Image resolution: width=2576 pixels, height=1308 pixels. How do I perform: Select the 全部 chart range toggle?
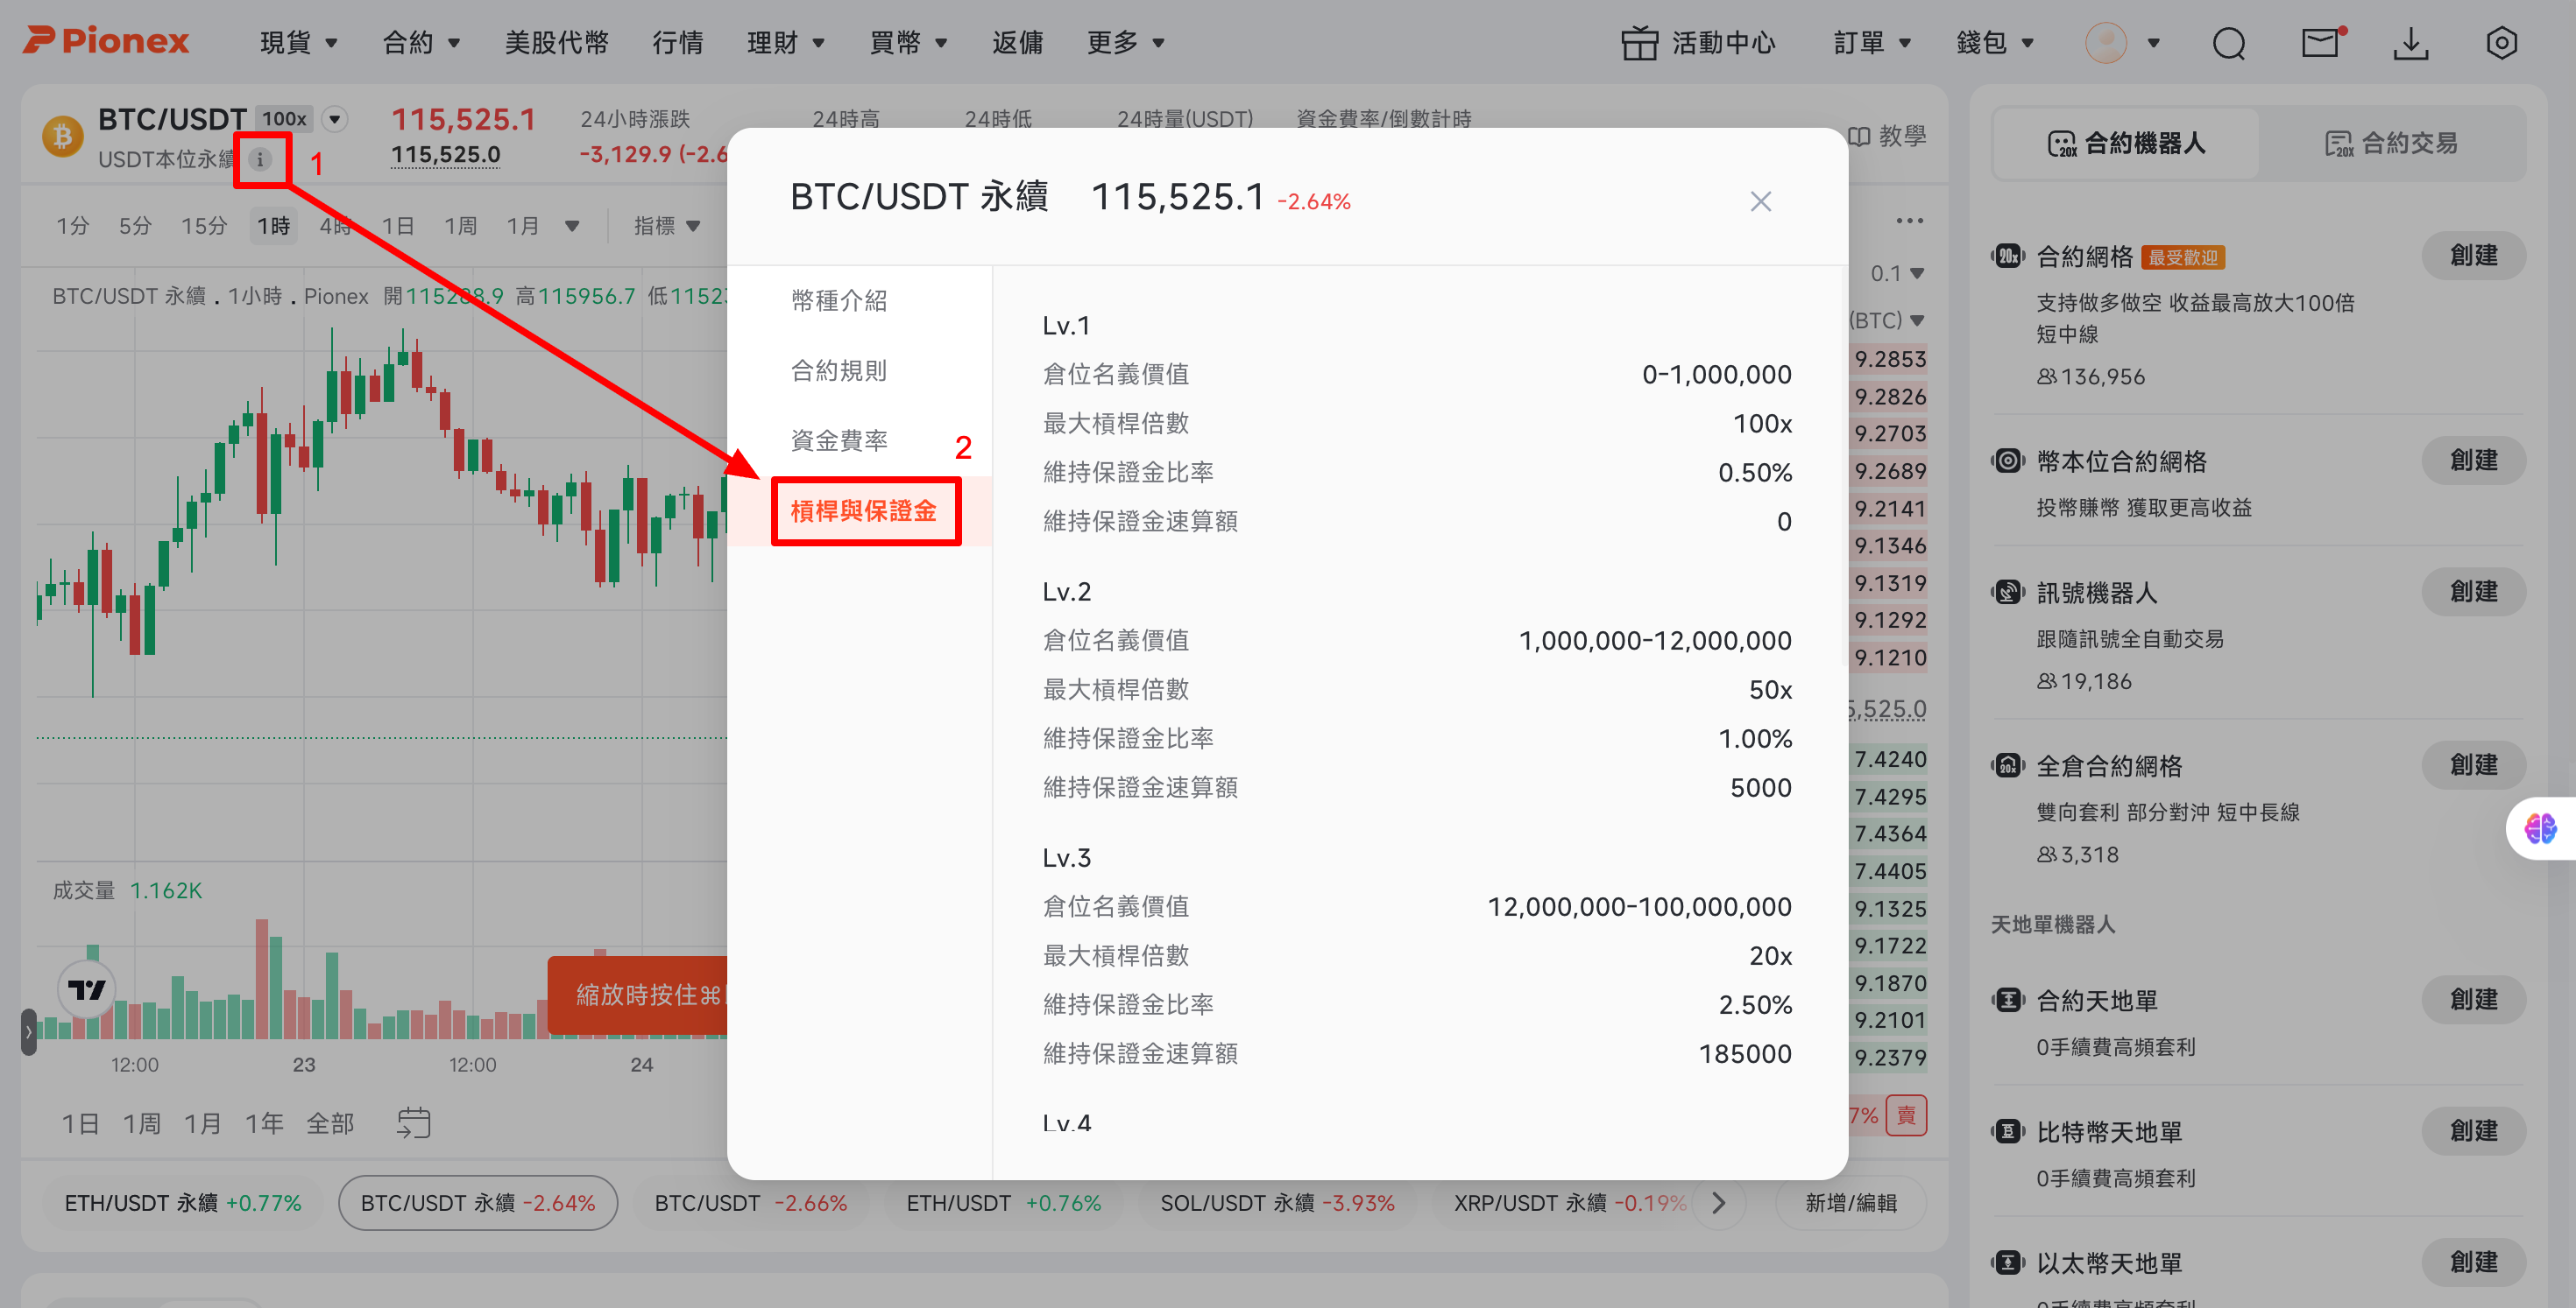[x=331, y=1122]
